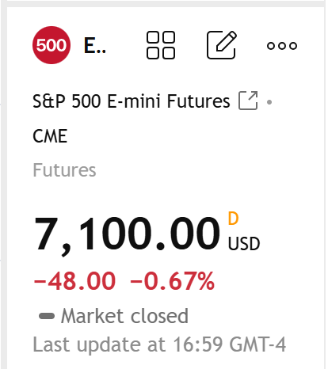The image size is (328, 369).
Task: Click the gray Futures category label
Action: 64,170
